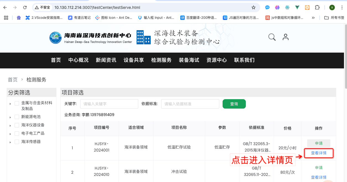This screenshot has width=347, height=182.
Task: Select the 金属与合金类材料及制品 category label
Action: 37,106
